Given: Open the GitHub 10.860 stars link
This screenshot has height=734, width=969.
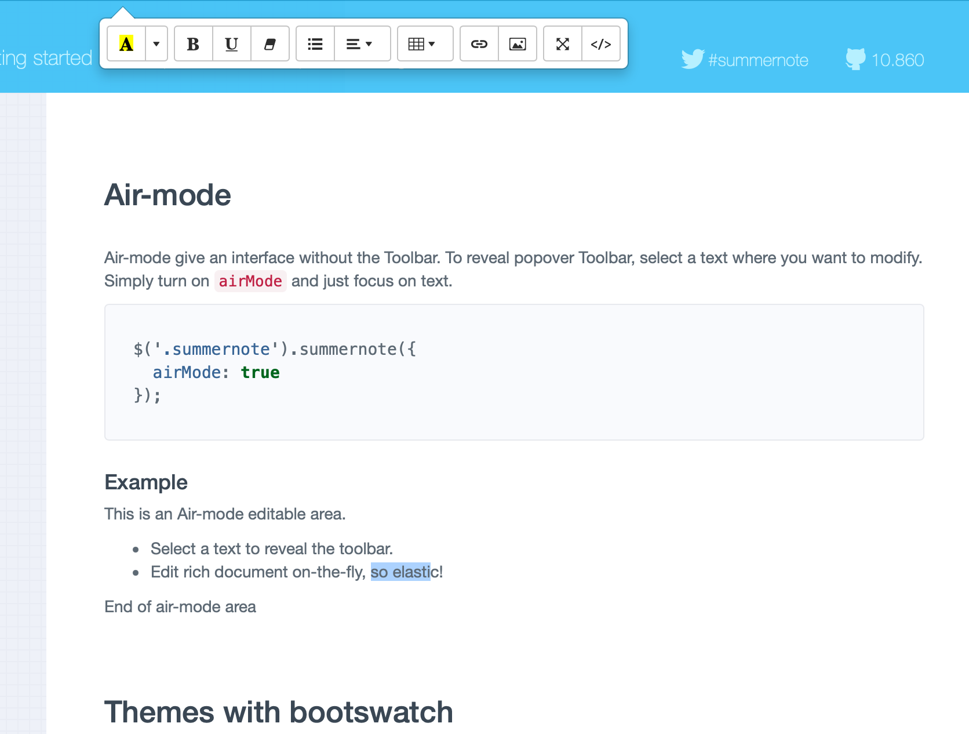Looking at the screenshot, I should tap(897, 60).
